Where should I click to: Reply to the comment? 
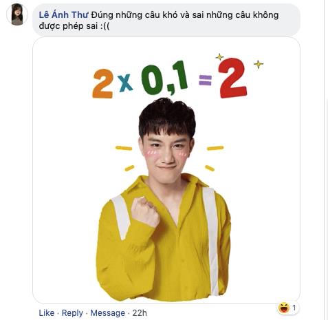72,313
